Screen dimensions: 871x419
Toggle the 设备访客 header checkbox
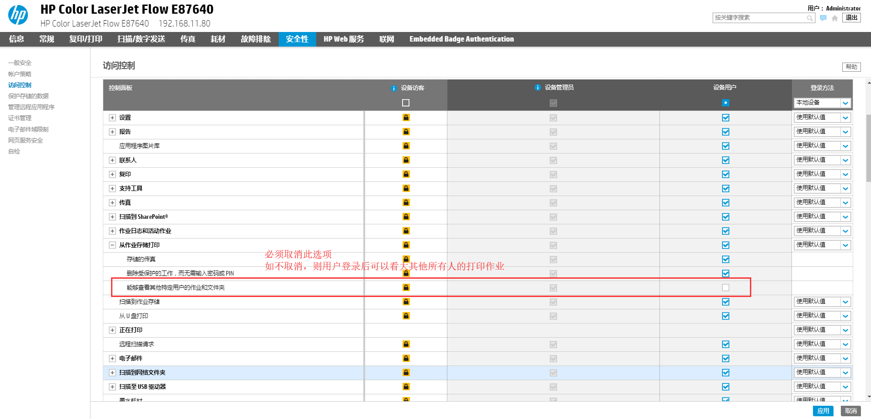click(x=406, y=103)
